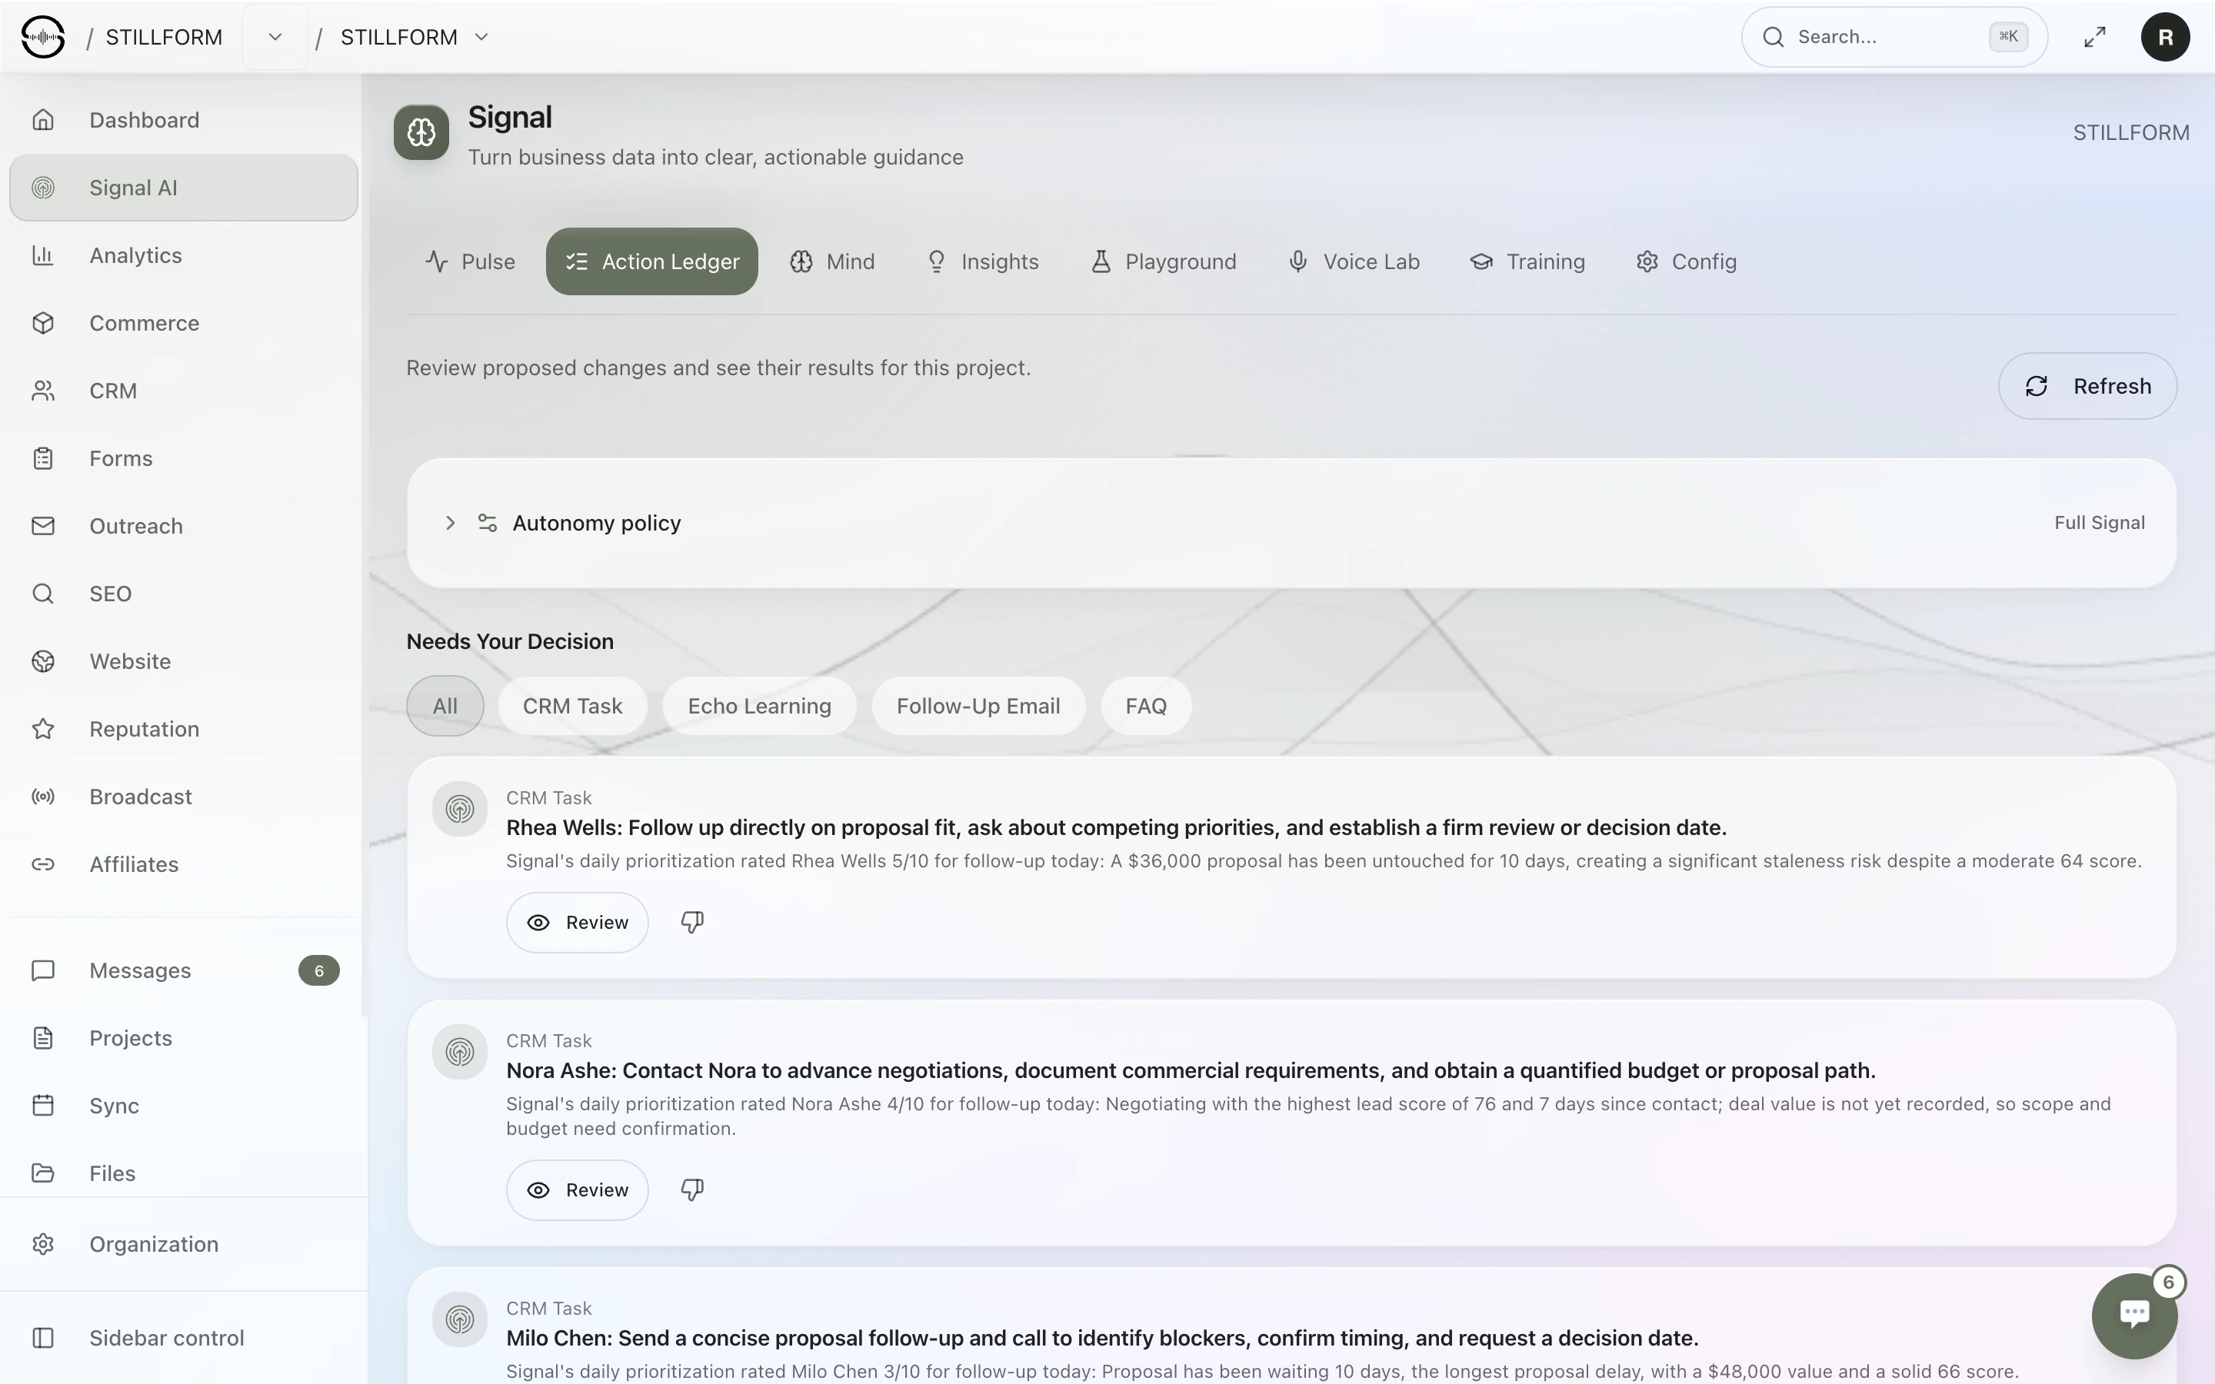
Task: Review the Nora Ashe CRM task
Action: (x=578, y=1190)
